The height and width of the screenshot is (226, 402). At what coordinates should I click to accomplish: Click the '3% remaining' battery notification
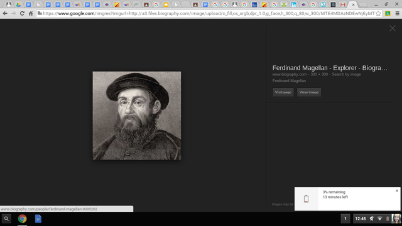tap(347, 199)
